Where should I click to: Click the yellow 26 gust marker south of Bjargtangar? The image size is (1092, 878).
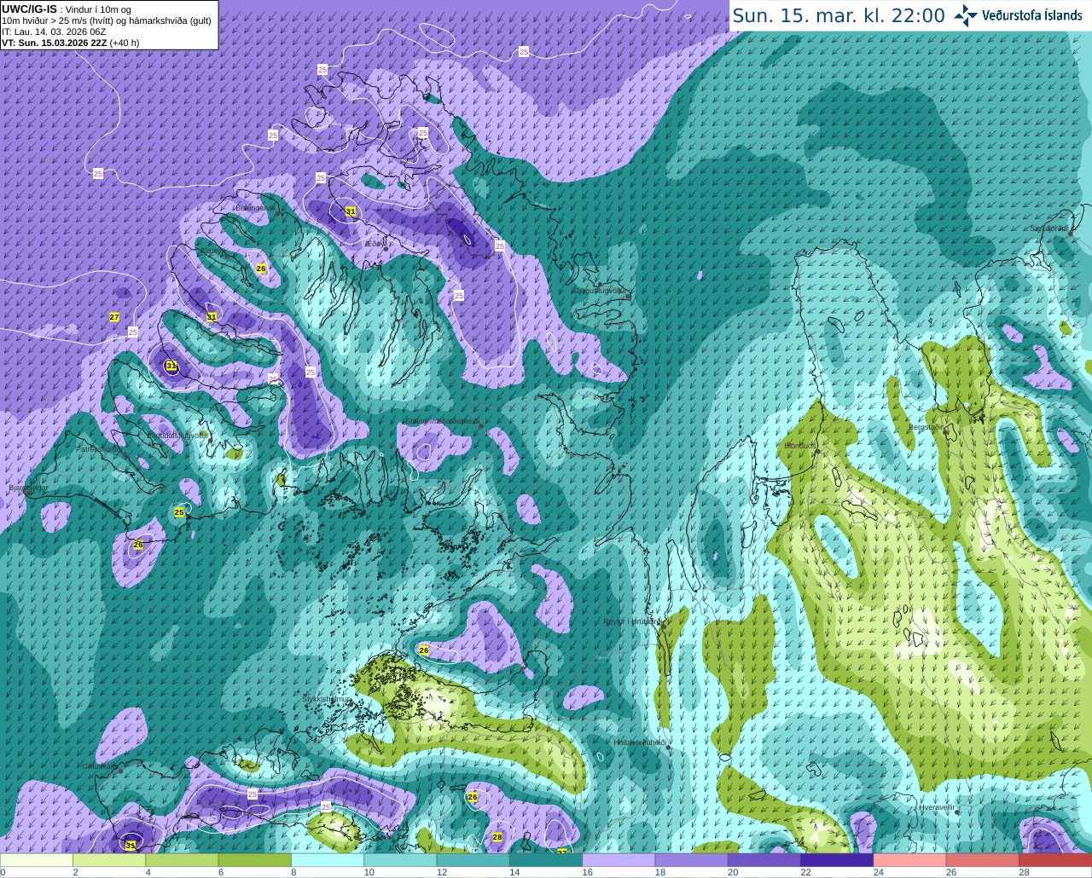[138, 544]
